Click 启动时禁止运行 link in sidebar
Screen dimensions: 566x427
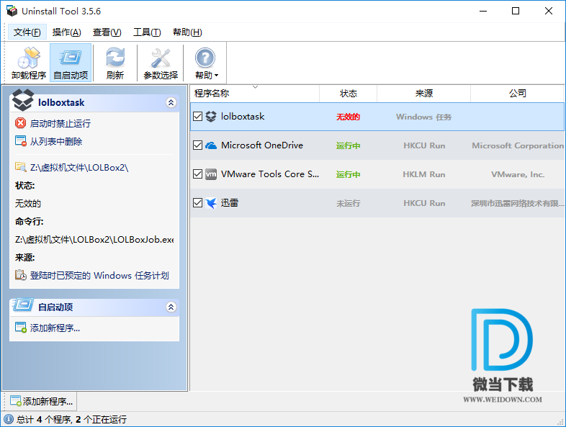60,123
